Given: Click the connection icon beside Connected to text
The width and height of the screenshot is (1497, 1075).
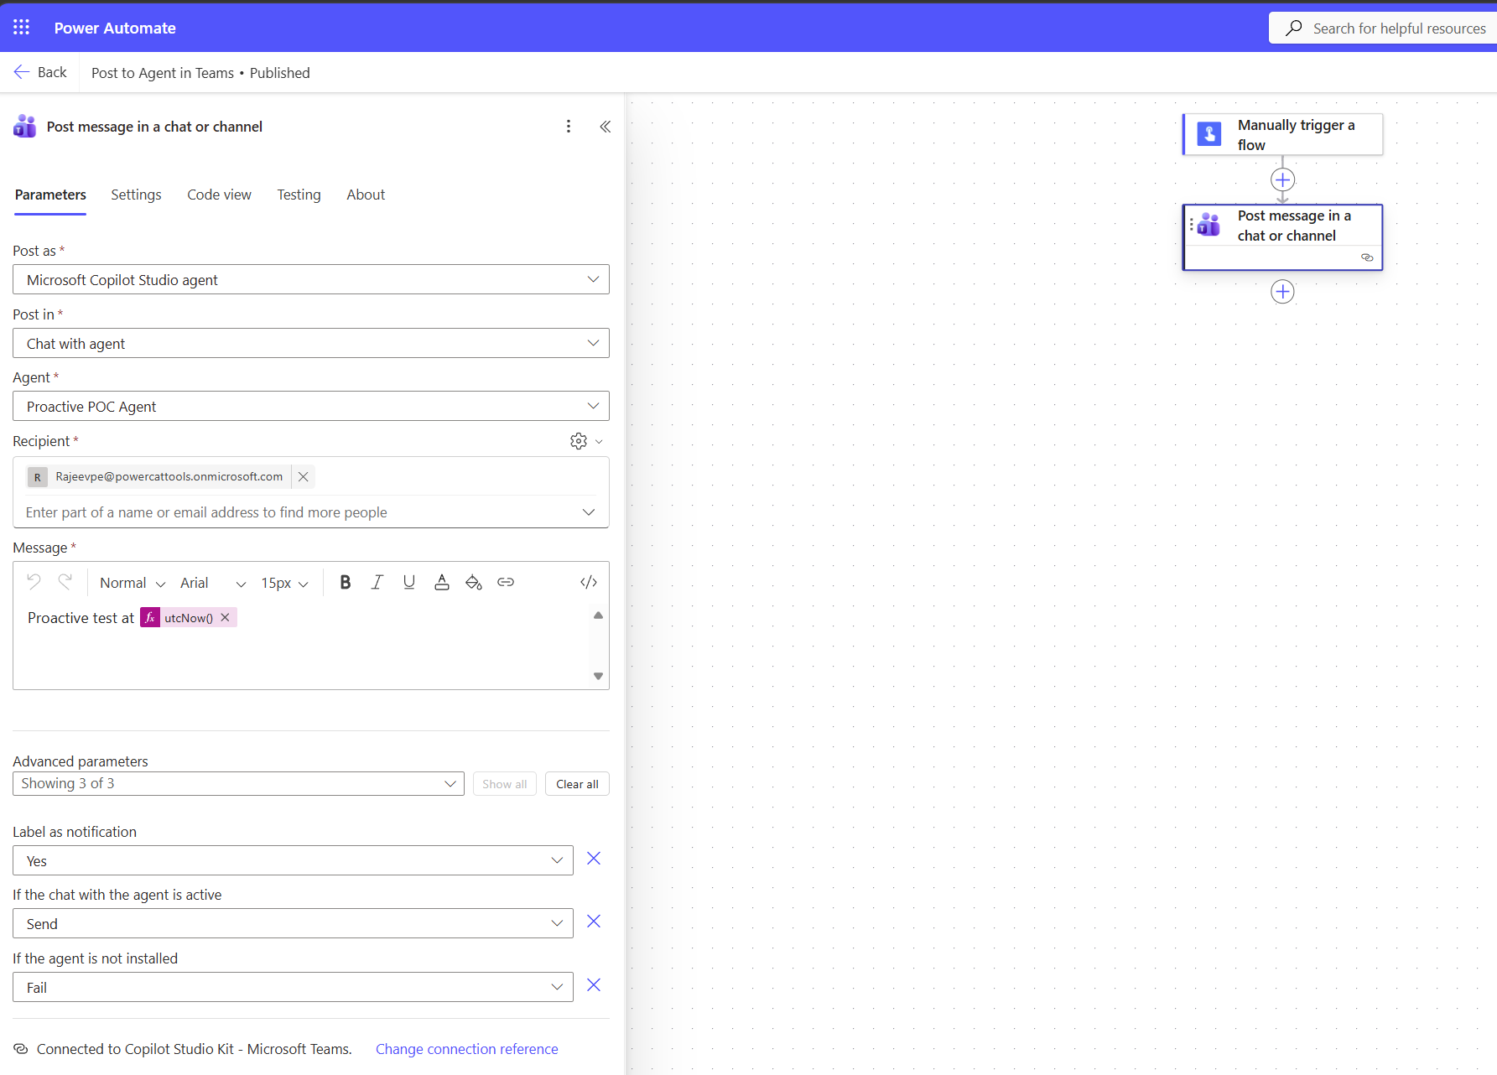Looking at the screenshot, I should coord(21,1049).
